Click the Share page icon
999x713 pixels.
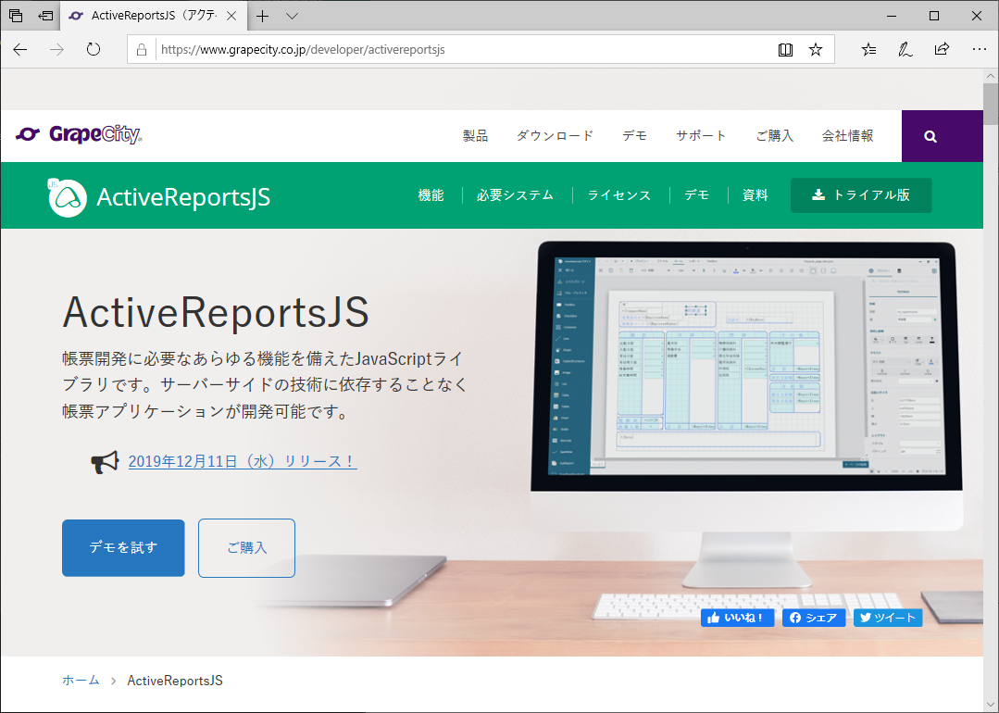(x=942, y=49)
